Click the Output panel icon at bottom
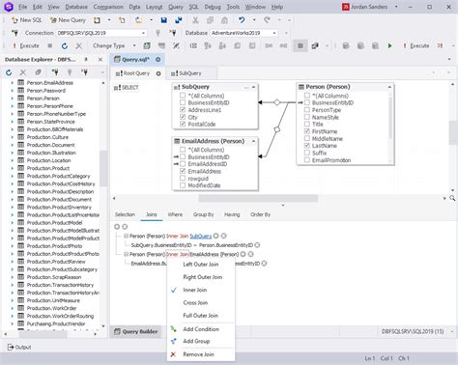 click(11, 347)
